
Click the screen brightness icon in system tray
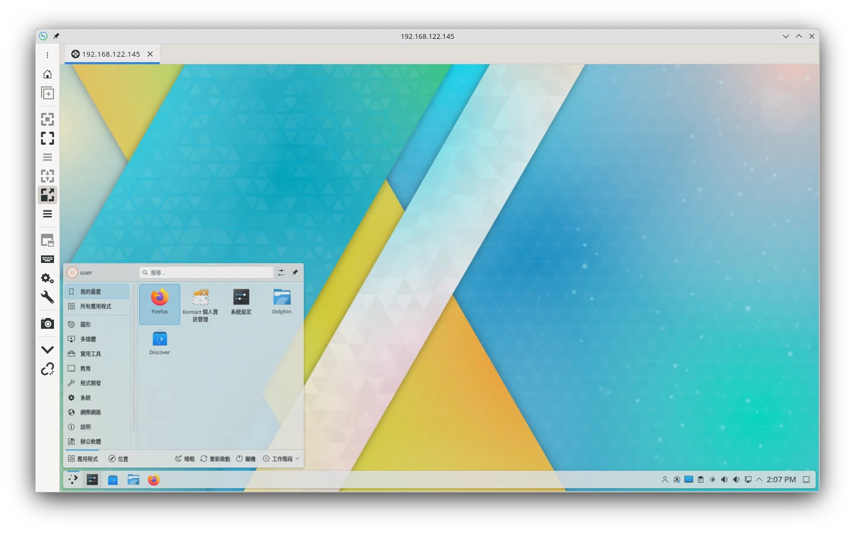click(712, 479)
